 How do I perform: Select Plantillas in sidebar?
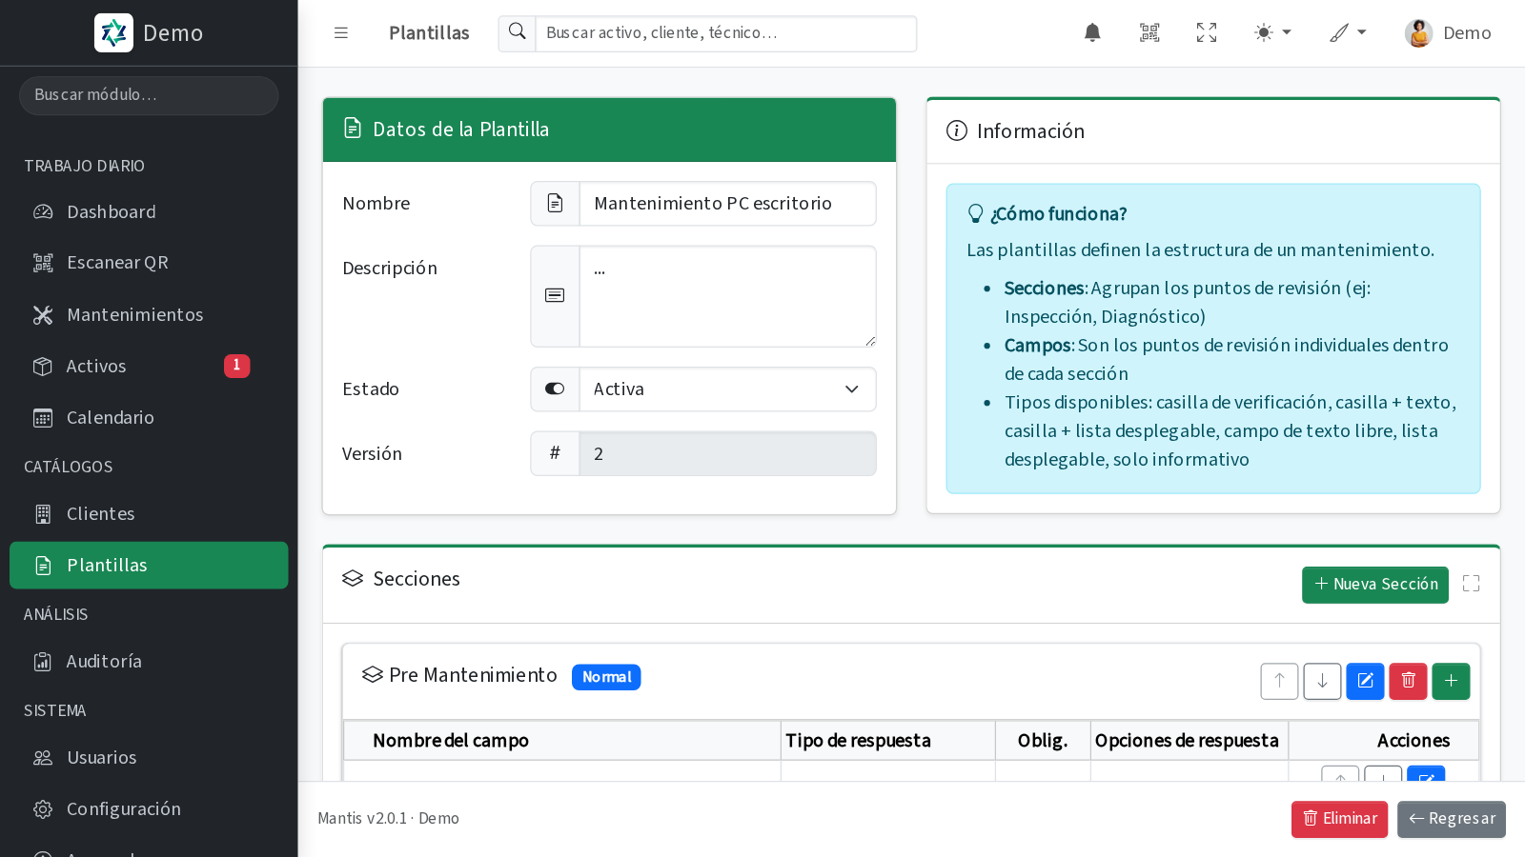[x=149, y=566]
